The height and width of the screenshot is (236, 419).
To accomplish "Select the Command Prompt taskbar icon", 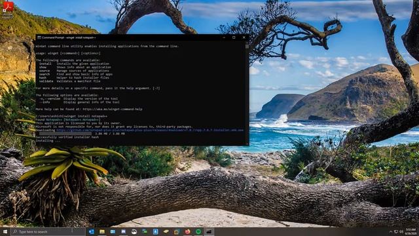I will pos(209,231).
